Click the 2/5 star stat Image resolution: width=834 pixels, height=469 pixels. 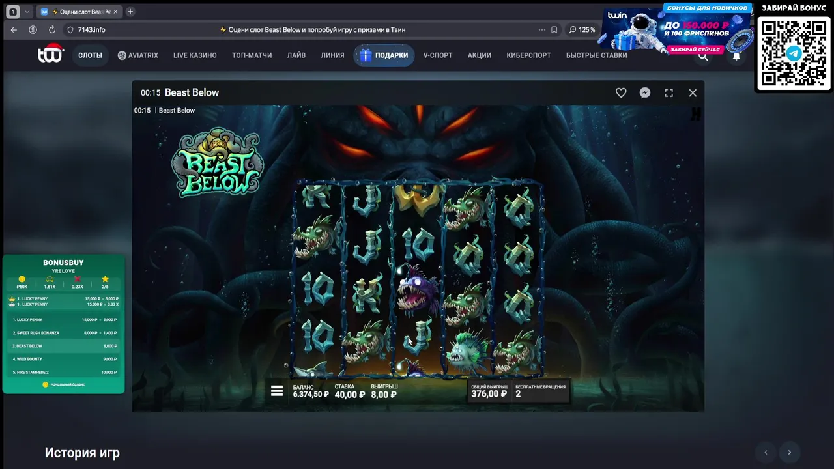(105, 283)
